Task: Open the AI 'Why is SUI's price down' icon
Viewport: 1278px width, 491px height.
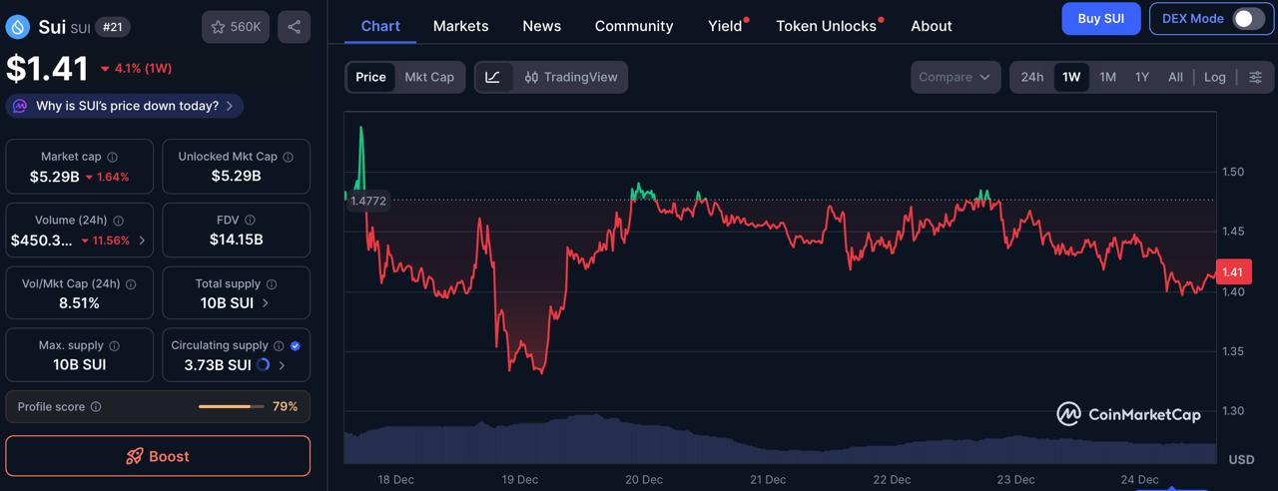Action: pos(21,106)
